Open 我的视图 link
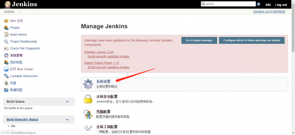The width and height of the screenshot is (295, 135). pos(16,62)
